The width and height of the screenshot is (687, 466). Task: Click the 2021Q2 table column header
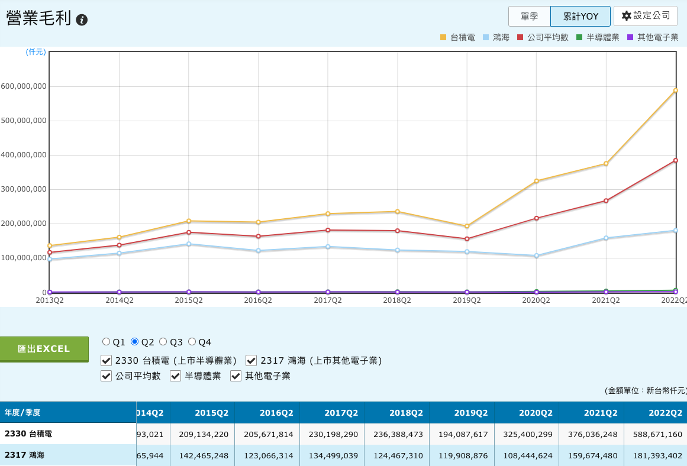pyautogui.click(x=592, y=413)
